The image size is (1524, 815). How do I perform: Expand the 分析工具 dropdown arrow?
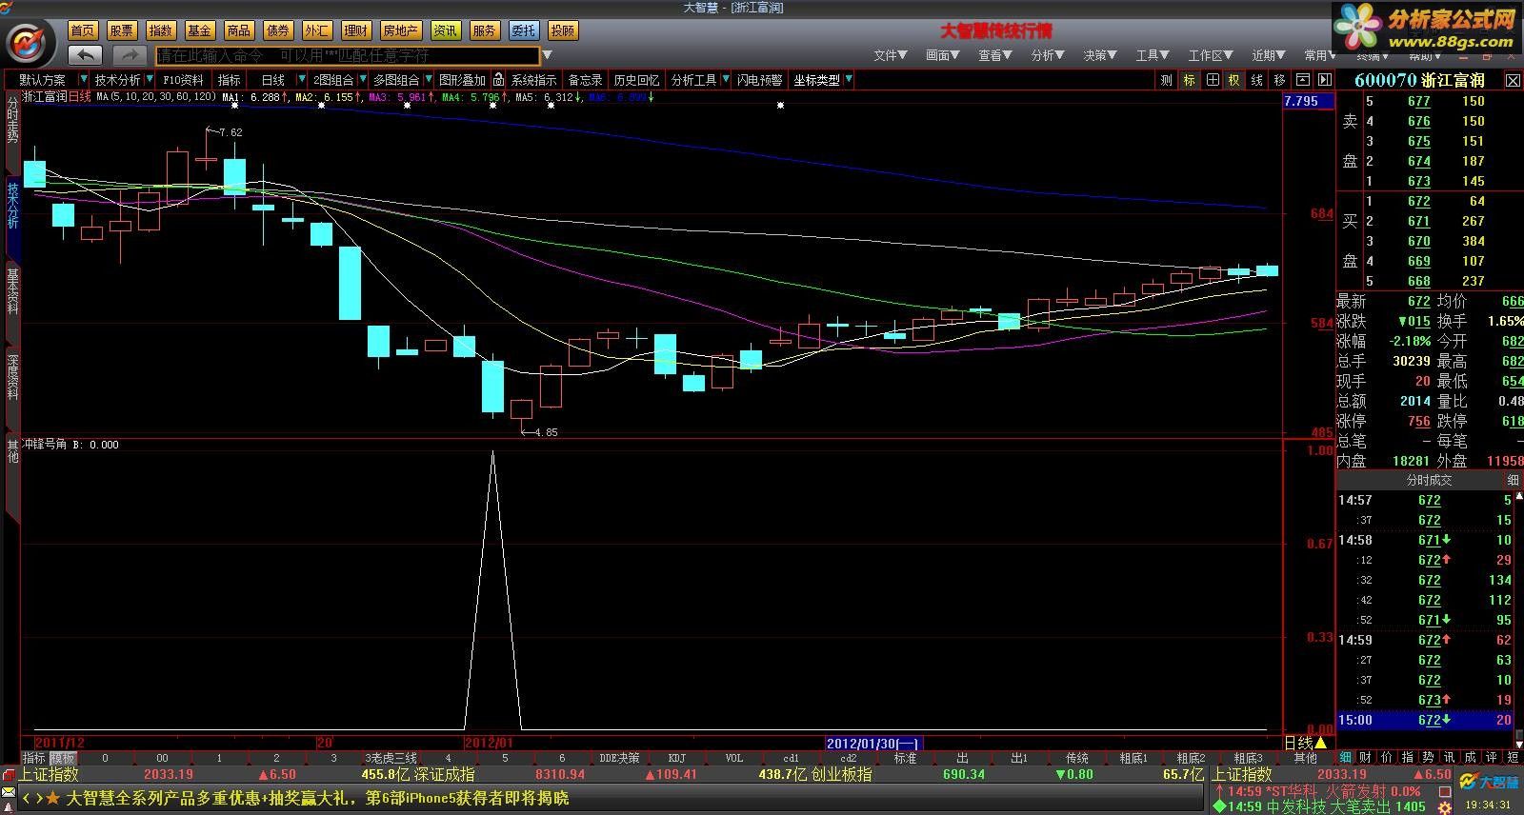point(726,80)
